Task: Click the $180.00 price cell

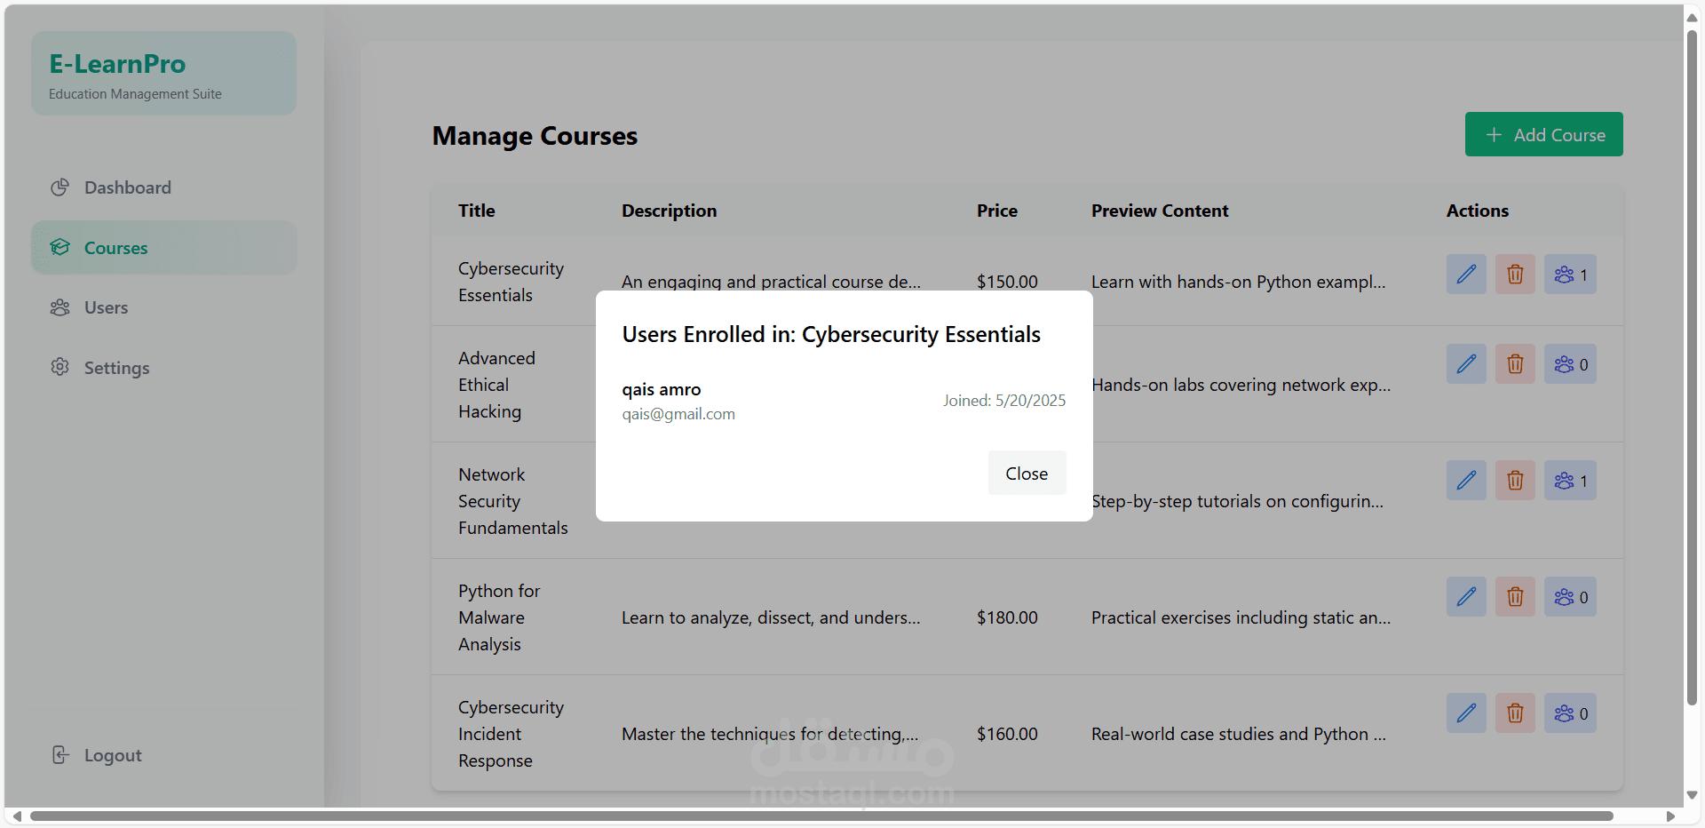Action: point(1007,617)
